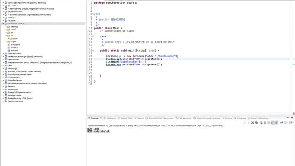Viewport: 295px width, 166px height.
Task: Expand the target folder
Action: 6,41
